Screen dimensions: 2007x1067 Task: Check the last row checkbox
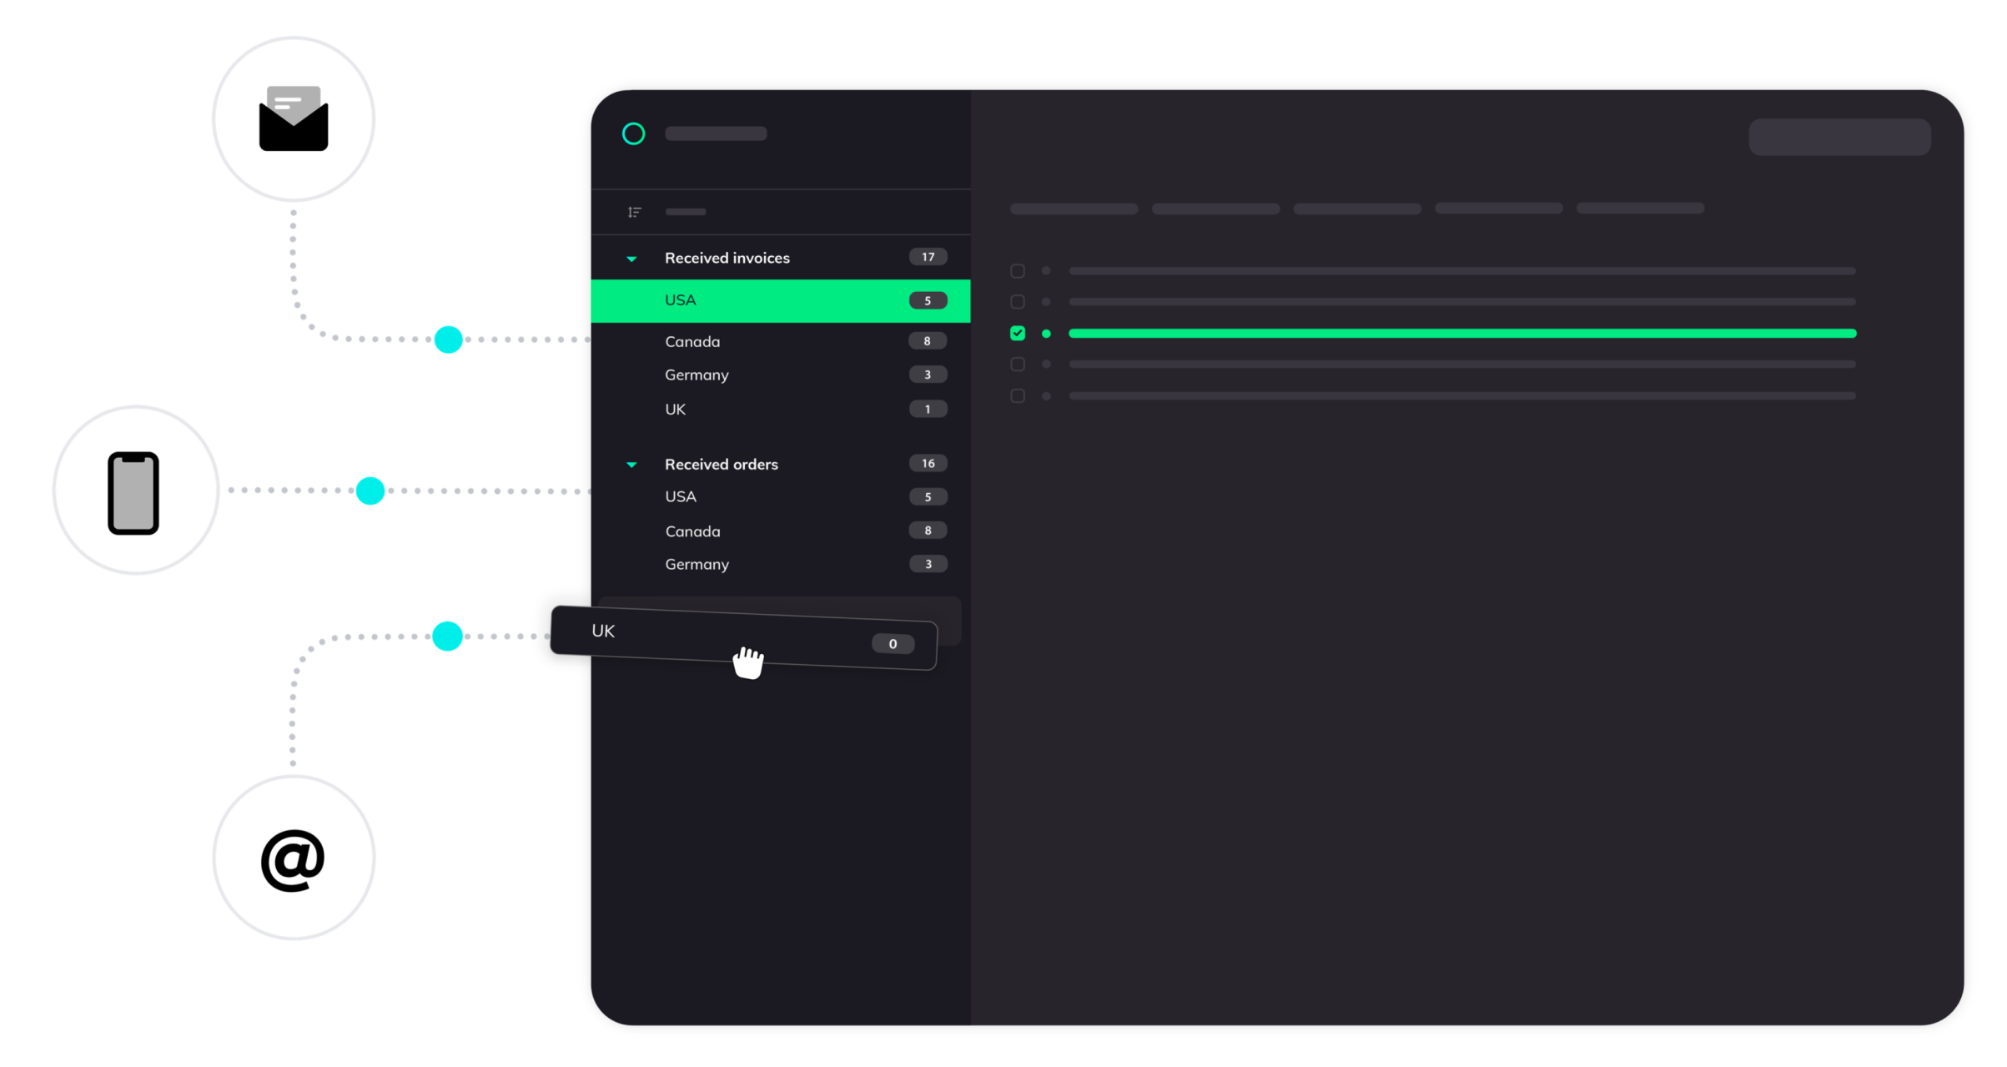point(1017,395)
